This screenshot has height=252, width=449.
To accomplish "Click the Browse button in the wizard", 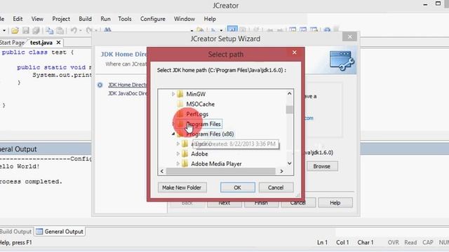I will [x=322, y=166].
